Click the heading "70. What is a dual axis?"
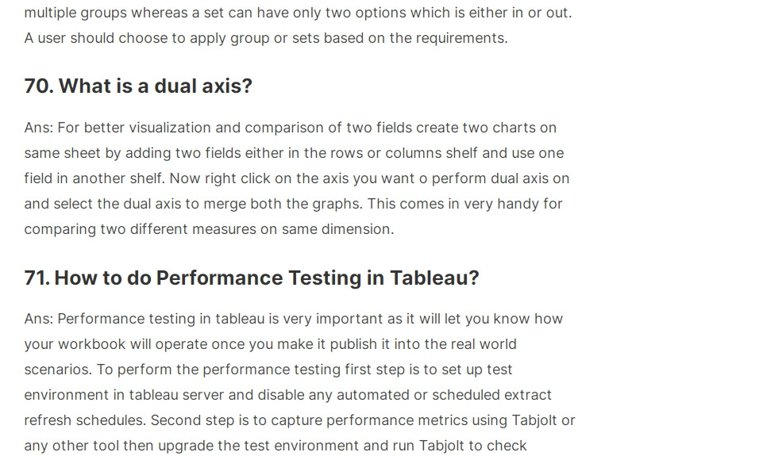Viewport: 763px width, 456px height. [x=138, y=86]
